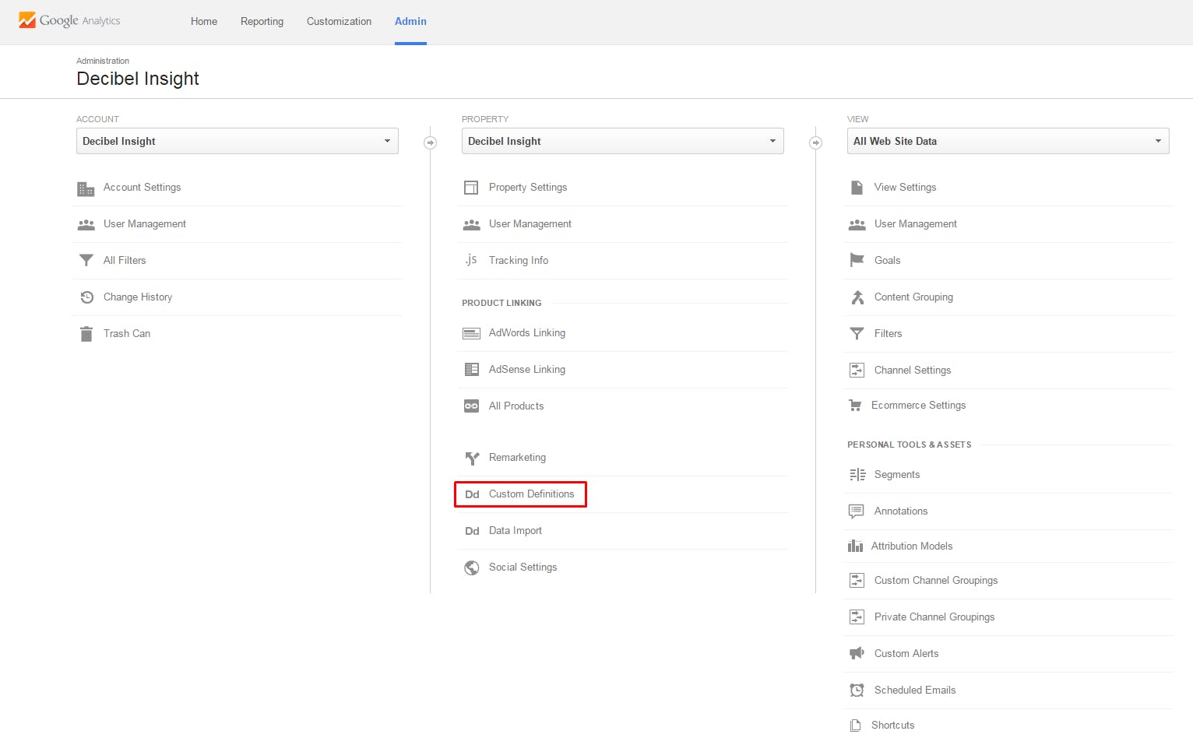
Task: Click the Dd icon beside Custom Definitions
Action: pyautogui.click(x=472, y=494)
